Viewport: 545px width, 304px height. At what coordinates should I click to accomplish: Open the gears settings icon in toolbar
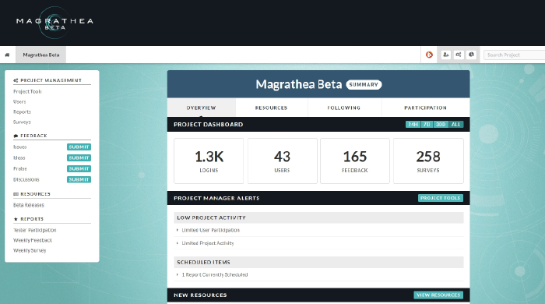459,55
